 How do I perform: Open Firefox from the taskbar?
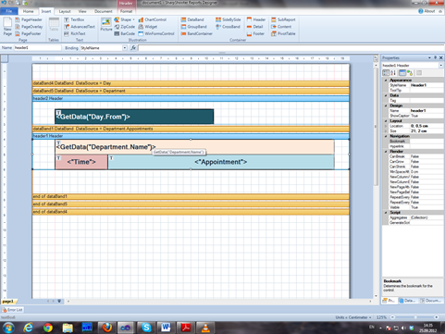(107, 328)
